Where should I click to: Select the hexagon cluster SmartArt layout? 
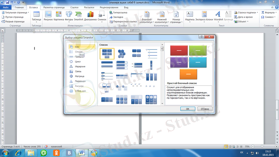click(x=122, y=53)
